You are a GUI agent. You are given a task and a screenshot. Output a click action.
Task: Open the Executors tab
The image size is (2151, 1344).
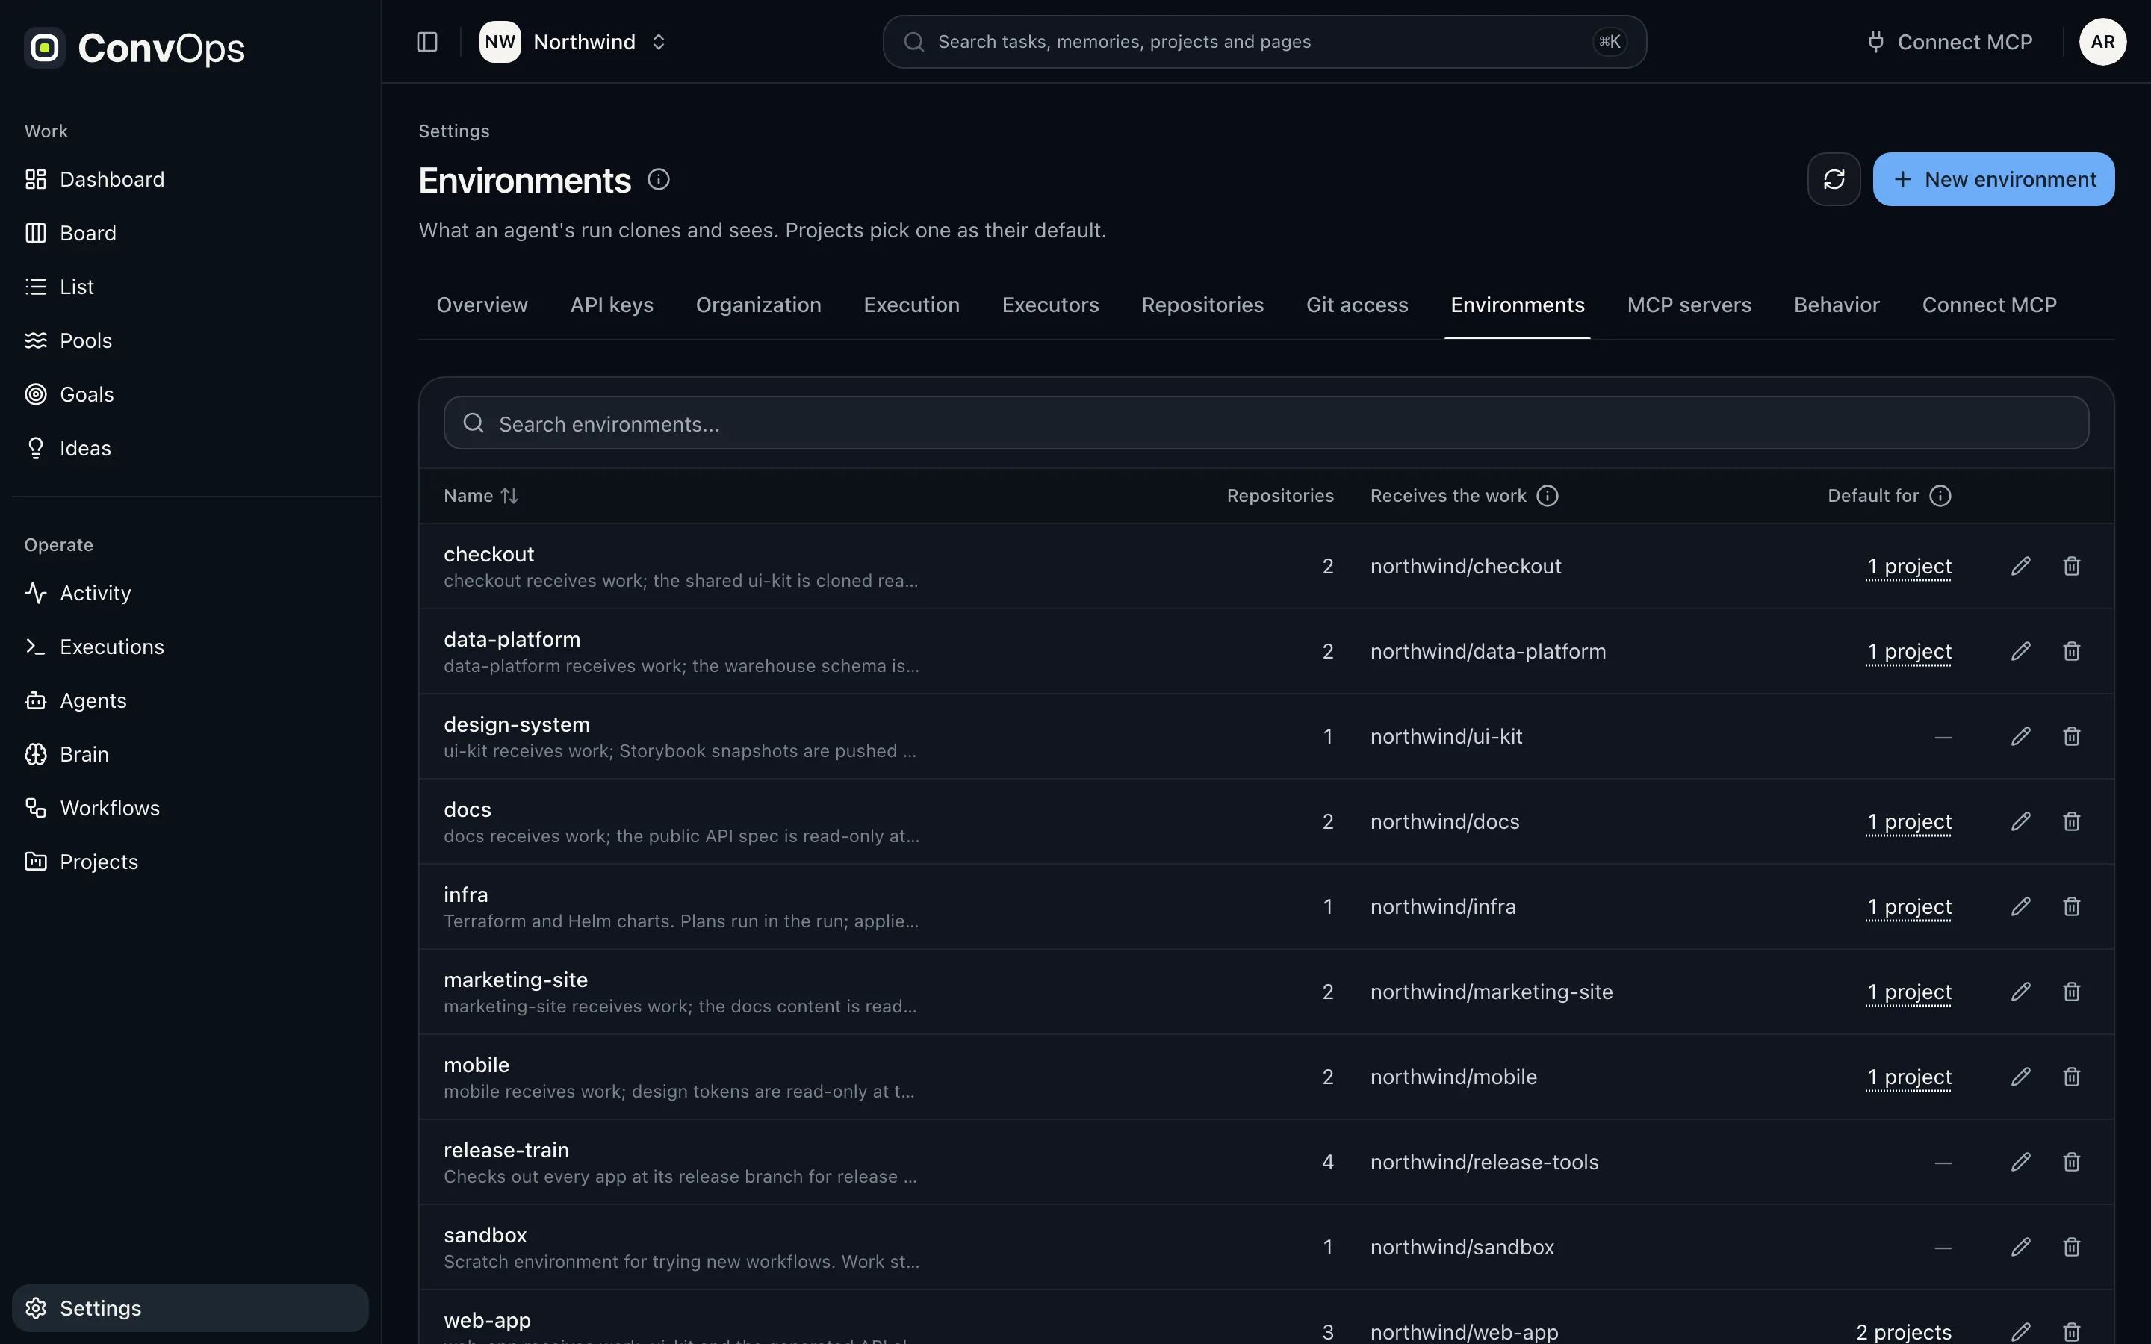click(1051, 305)
